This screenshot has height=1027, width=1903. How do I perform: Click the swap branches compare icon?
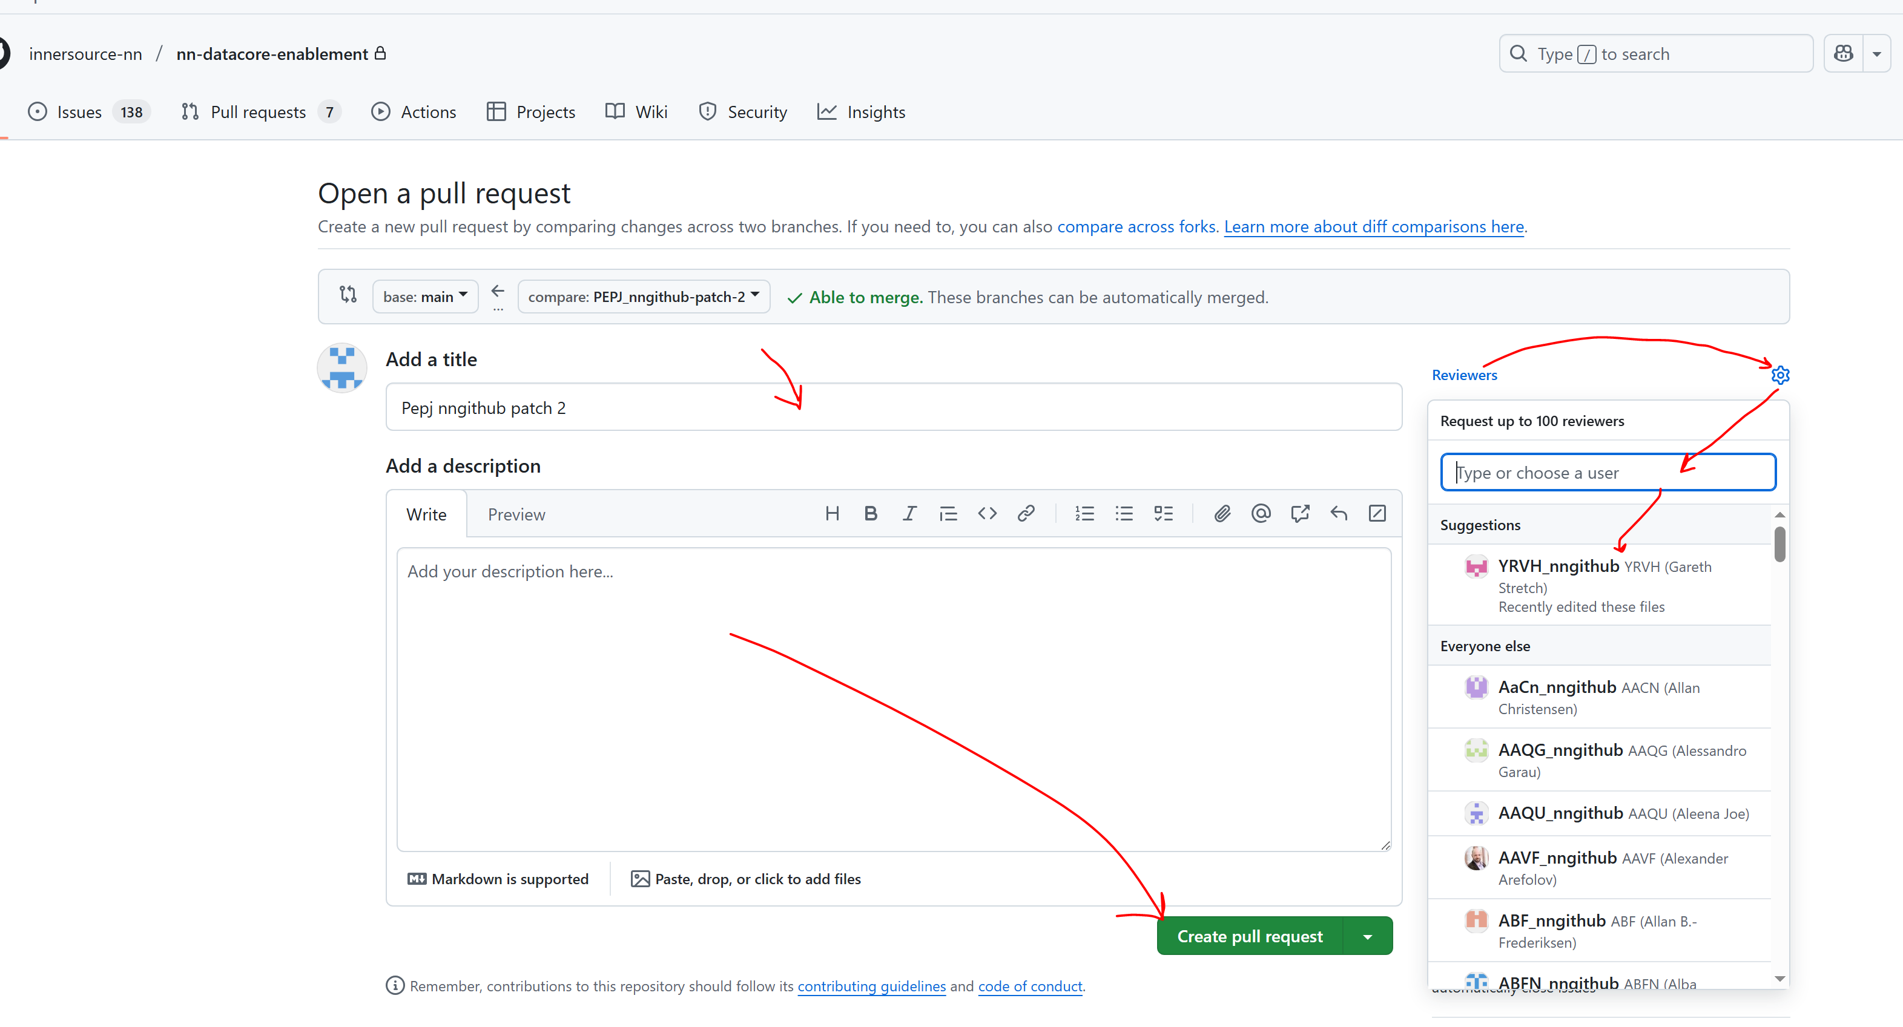[x=348, y=295]
